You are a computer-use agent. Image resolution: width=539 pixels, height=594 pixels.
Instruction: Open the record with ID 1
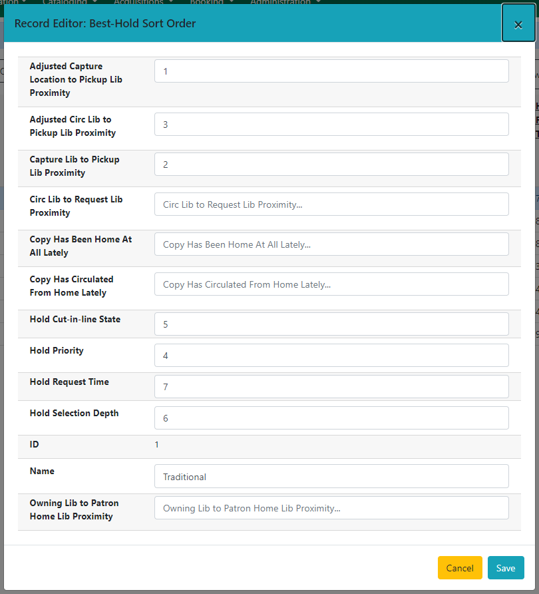[x=157, y=444]
